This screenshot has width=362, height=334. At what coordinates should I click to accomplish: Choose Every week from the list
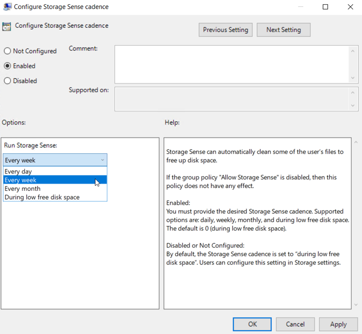(55, 180)
